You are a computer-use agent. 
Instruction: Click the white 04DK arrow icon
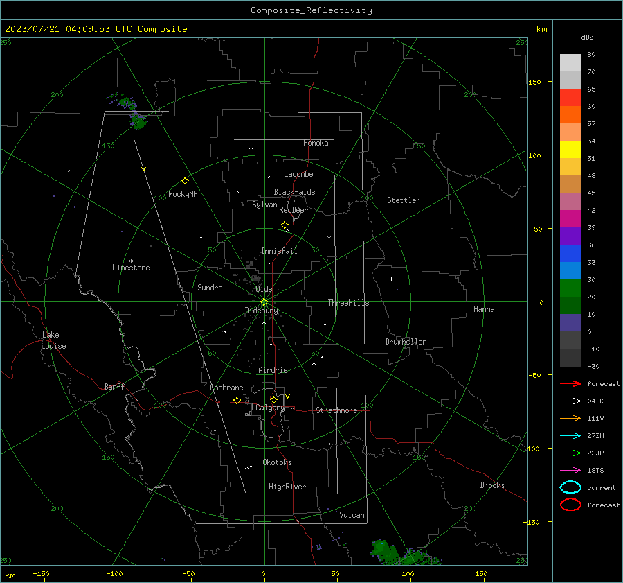pos(570,401)
